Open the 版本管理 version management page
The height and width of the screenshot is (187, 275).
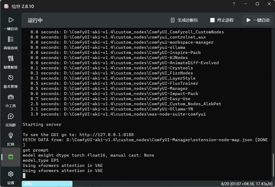point(11,82)
